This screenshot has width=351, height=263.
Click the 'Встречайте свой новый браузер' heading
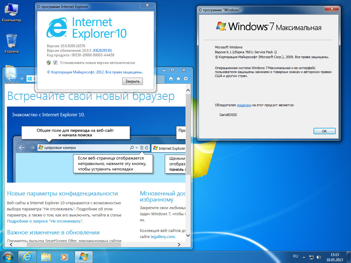pos(91,96)
